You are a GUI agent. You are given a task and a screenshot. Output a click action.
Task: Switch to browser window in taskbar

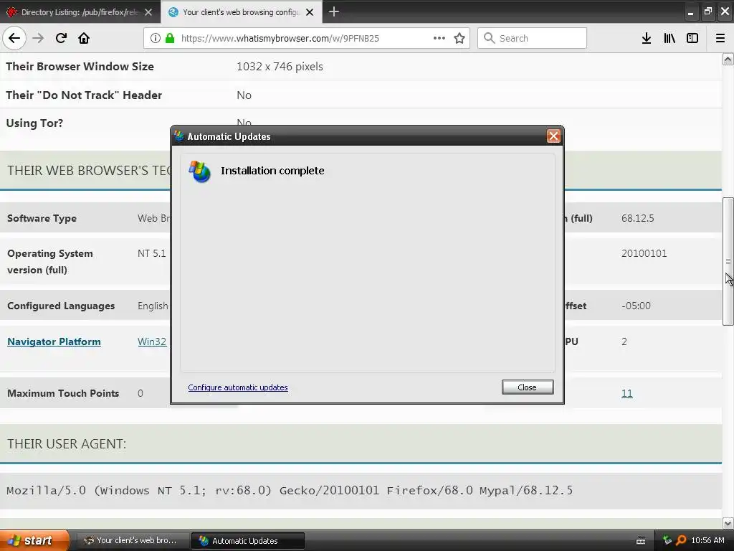(133, 540)
